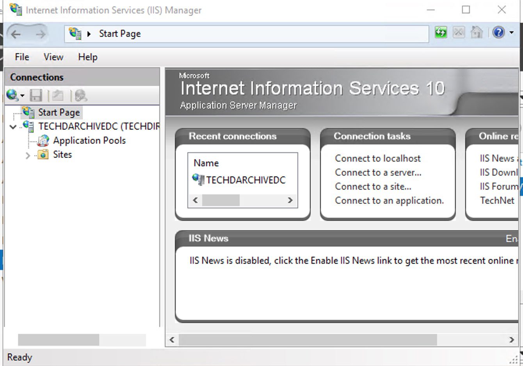Click the Connection tasks panel heading

click(372, 136)
